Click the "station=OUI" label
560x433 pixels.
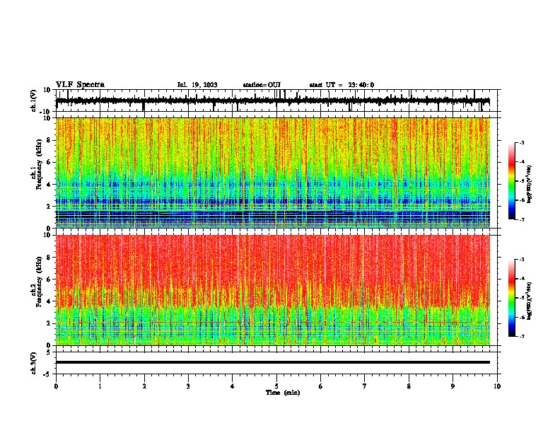262,85
